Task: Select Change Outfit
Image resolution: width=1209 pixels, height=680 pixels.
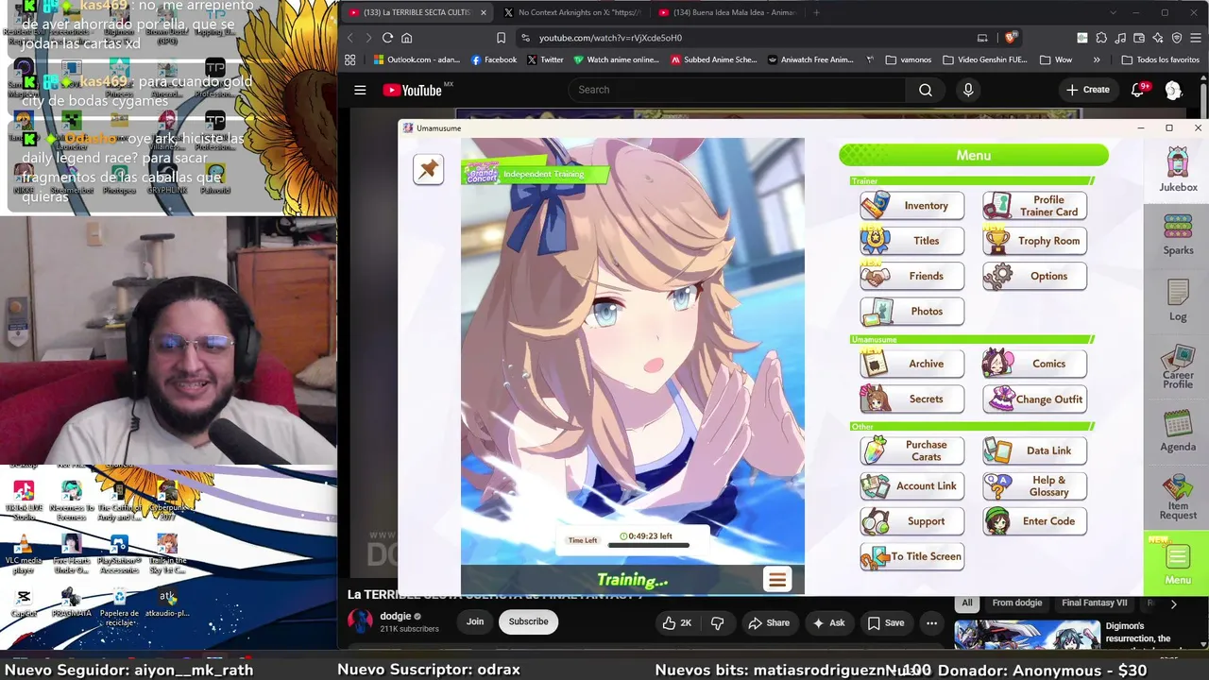Action: 1034,399
